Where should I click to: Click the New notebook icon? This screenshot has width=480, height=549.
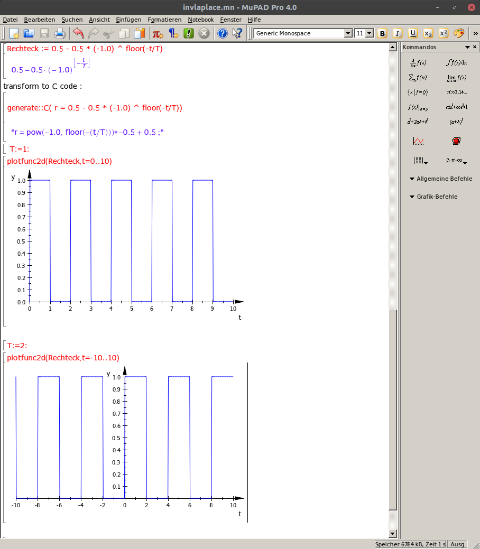[14, 33]
